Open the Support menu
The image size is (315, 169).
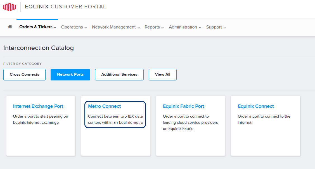216,27
